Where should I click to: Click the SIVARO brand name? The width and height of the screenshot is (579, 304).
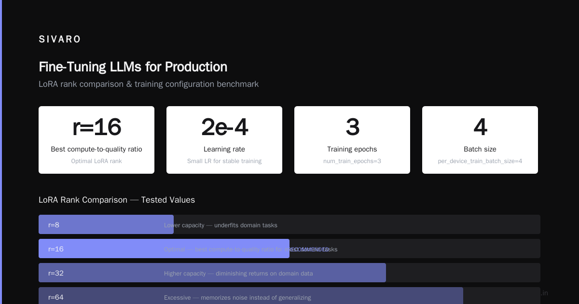[60, 40]
